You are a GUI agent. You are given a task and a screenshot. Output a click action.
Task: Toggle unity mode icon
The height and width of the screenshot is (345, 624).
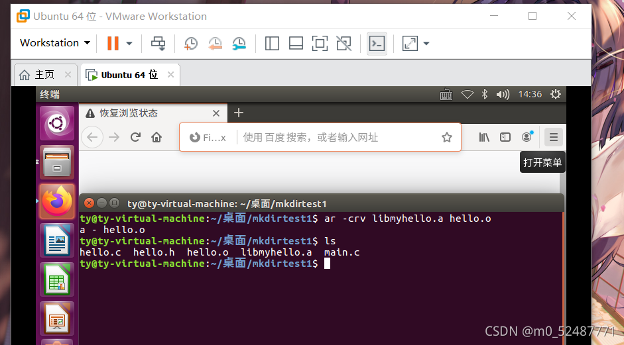[x=344, y=43]
